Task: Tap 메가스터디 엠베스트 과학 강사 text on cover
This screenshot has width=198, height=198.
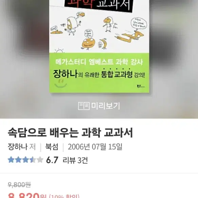Action: coord(99,62)
